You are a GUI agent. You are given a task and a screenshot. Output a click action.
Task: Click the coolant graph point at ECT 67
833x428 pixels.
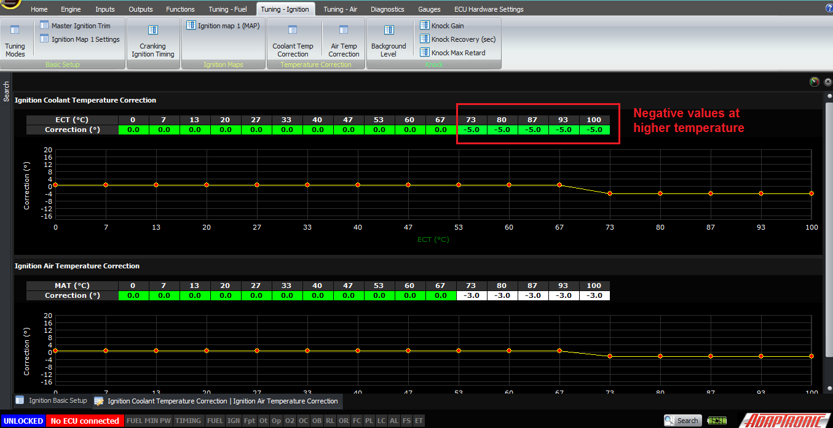tap(559, 185)
